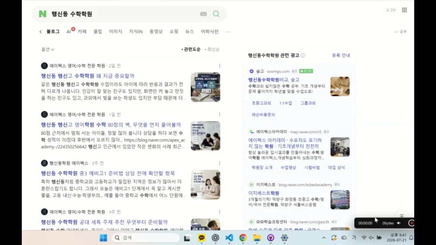This screenshot has height=245, width=436.
Task: Click the 에이펙스아카데미 ad logo icon
Action: pos(252,132)
